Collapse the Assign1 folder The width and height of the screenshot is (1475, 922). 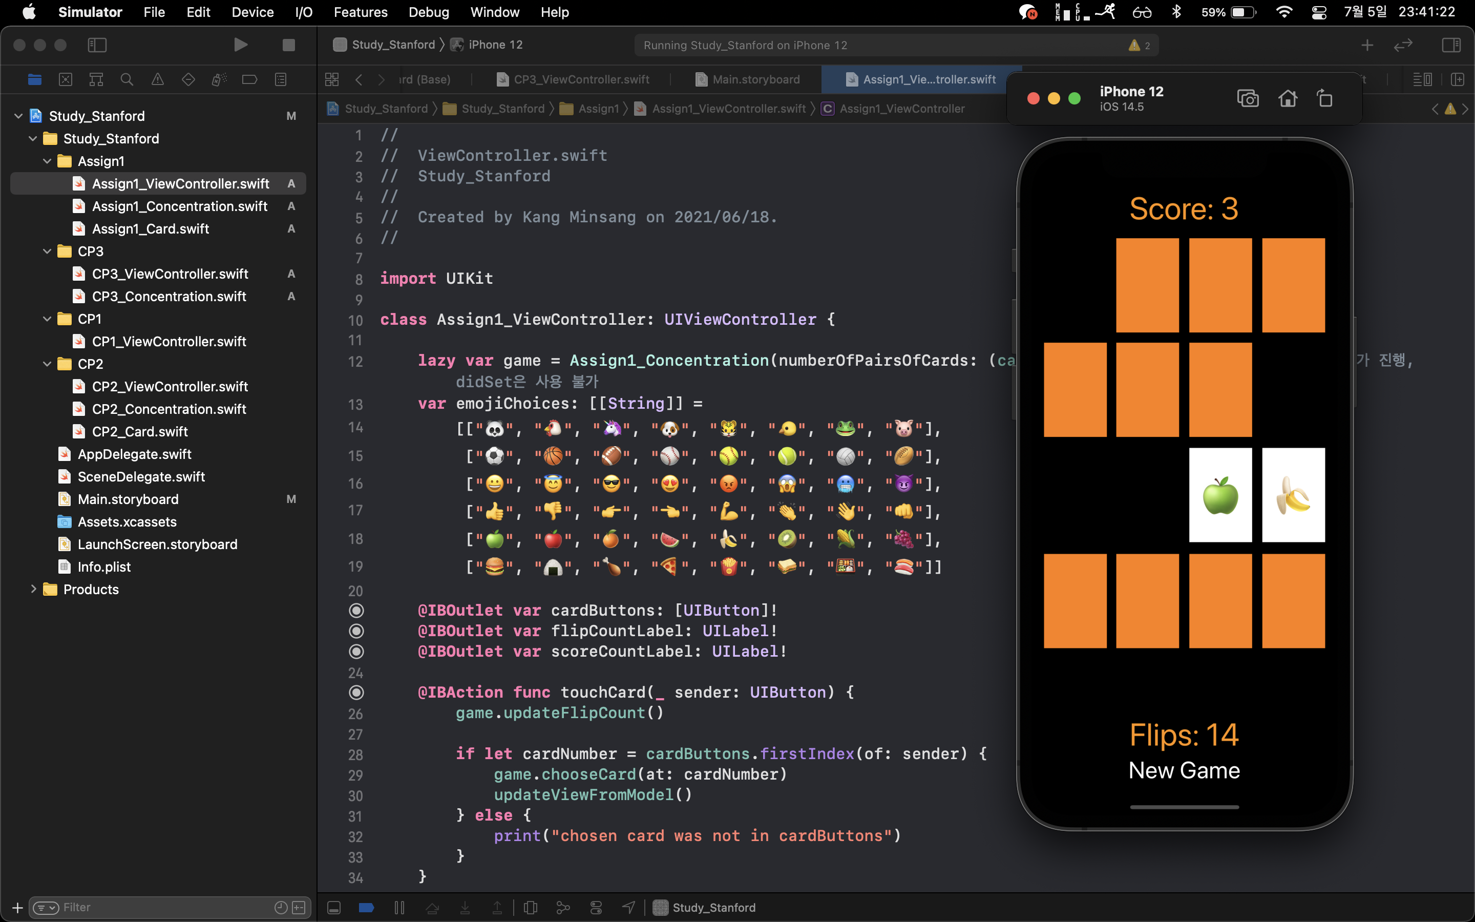point(47,161)
